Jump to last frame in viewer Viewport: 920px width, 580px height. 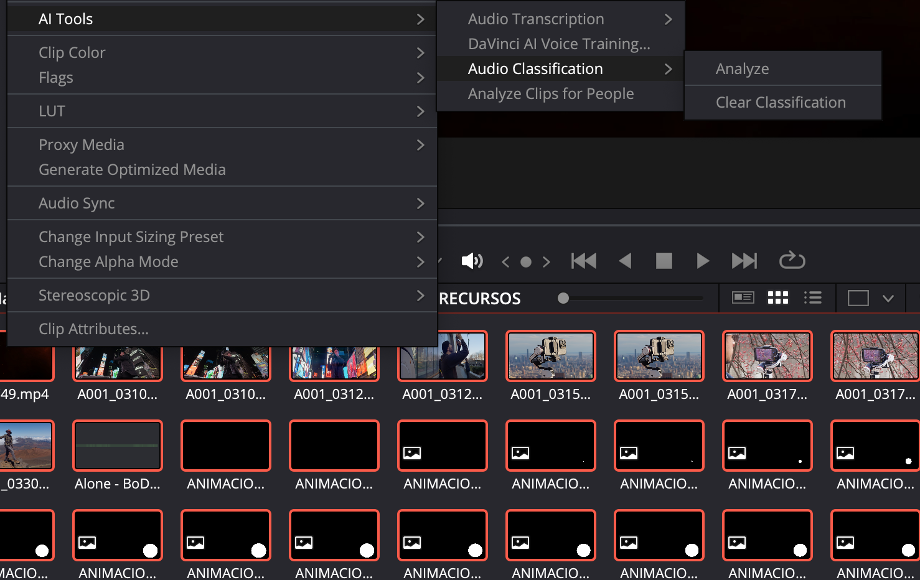click(x=744, y=261)
